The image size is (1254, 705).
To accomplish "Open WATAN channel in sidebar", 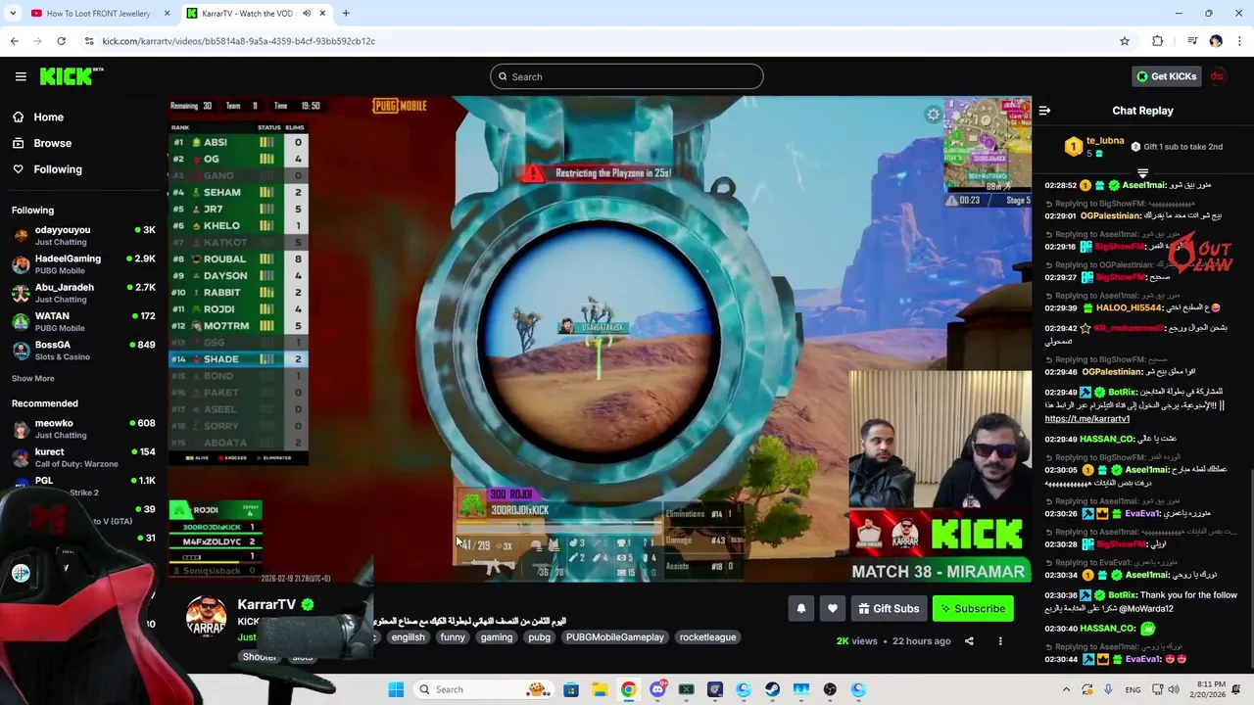I will tap(83, 321).
